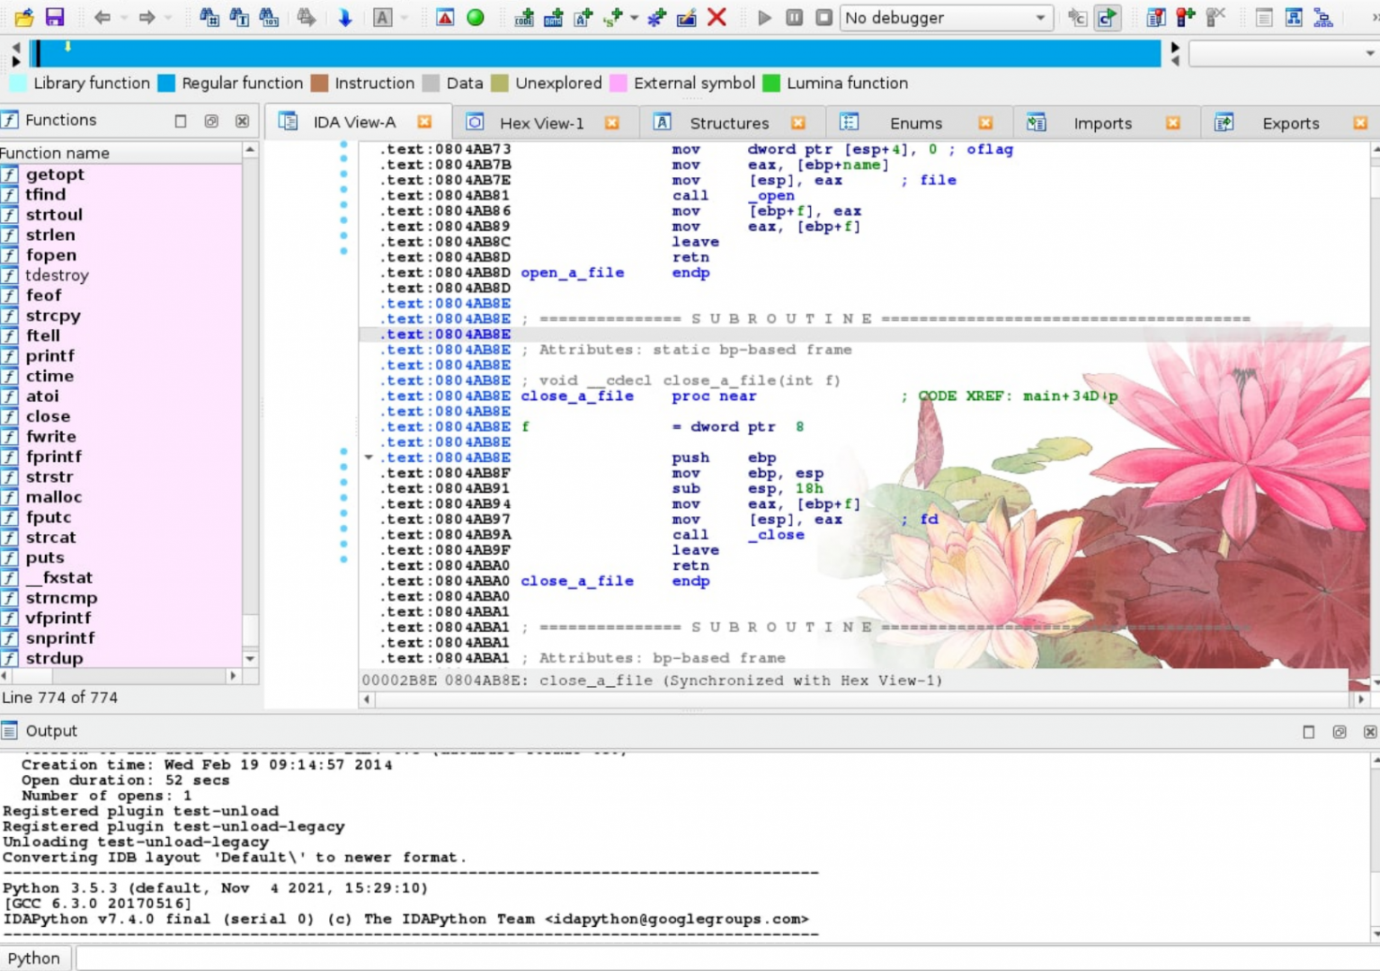Open back-history dropdown next to left arrow
The width and height of the screenshot is (1380, 971).
pyautogui.click(x=122, y=17)
